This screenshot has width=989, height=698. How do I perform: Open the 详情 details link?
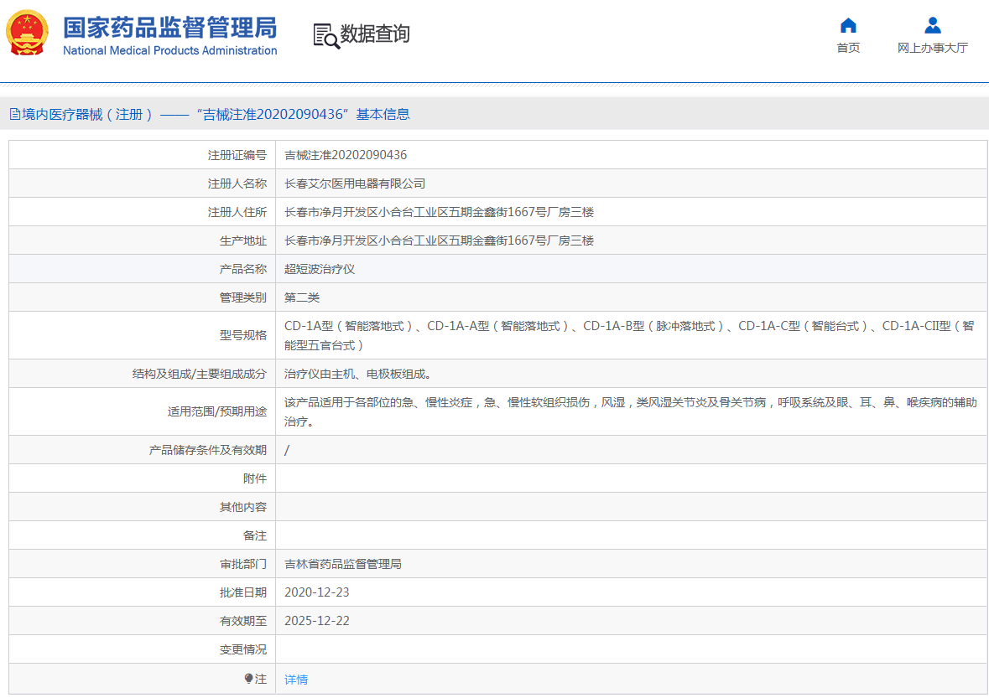click(x=296, y=680)
